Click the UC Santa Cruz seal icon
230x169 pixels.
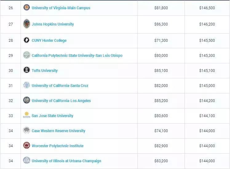tap(27, 85)
